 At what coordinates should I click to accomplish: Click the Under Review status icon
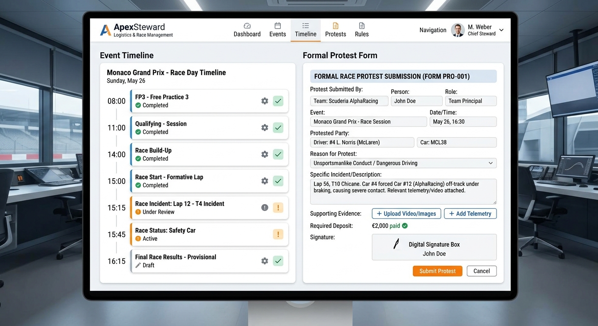138,212
